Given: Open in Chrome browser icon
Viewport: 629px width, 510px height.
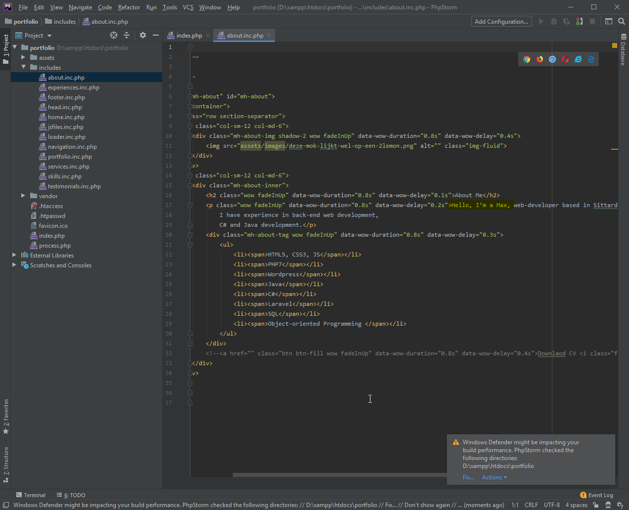Looking at the screenshot, I should tap(527, 59).
